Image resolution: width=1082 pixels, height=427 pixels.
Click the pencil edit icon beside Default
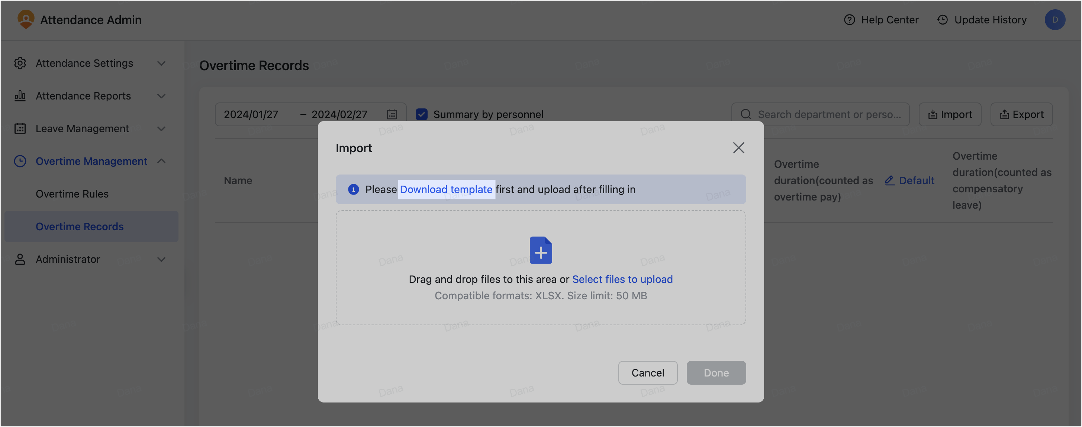[x=889, y=180]
